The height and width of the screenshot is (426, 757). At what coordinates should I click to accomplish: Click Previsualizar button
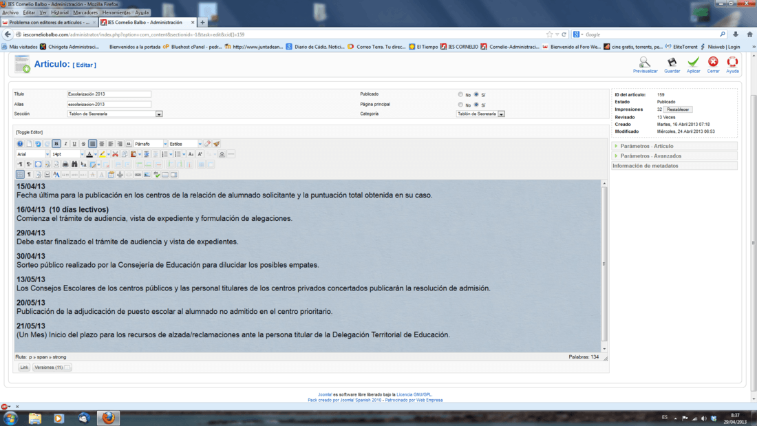tap(645, 65)
